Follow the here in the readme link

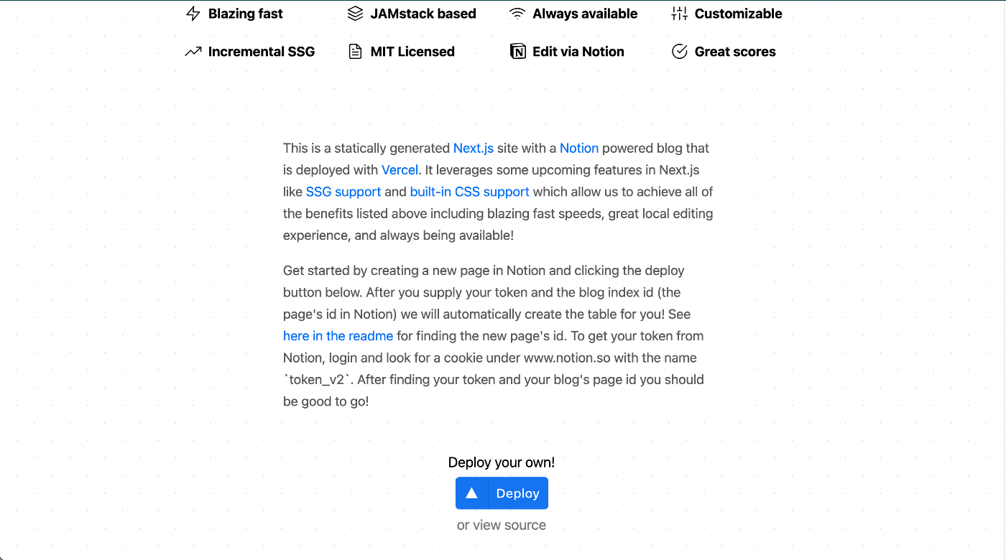coord(338,336)
